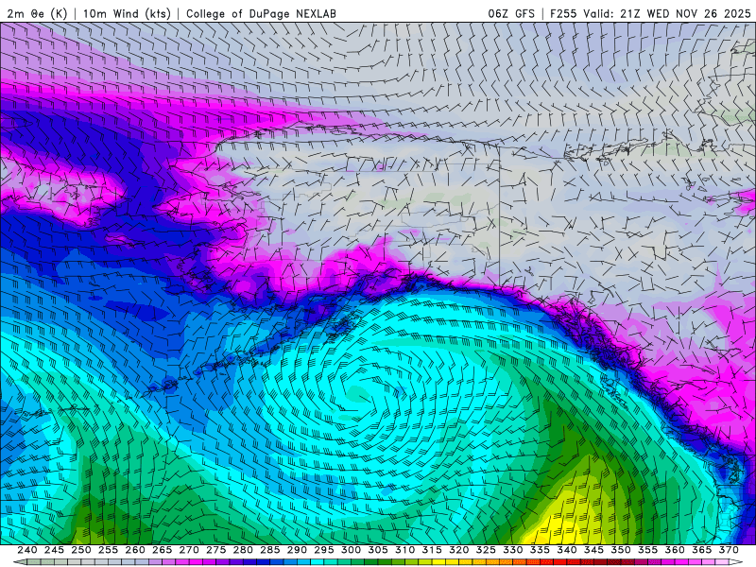
Task: Click the 330 value on the color scale
Action: [x=513, y=550]
